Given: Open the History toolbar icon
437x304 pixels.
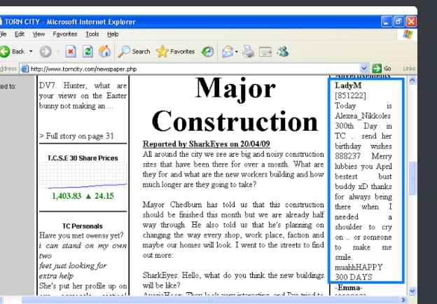Looking at the screenshot, I should [x=208, y=51].
